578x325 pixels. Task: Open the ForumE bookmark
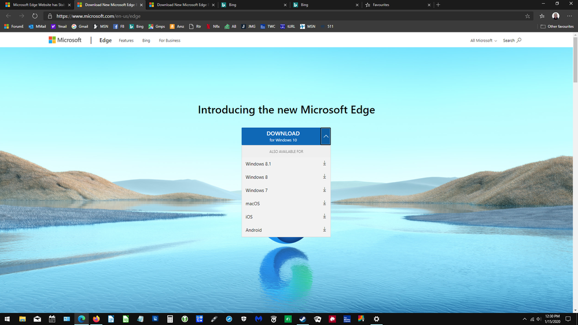[14, 27]
